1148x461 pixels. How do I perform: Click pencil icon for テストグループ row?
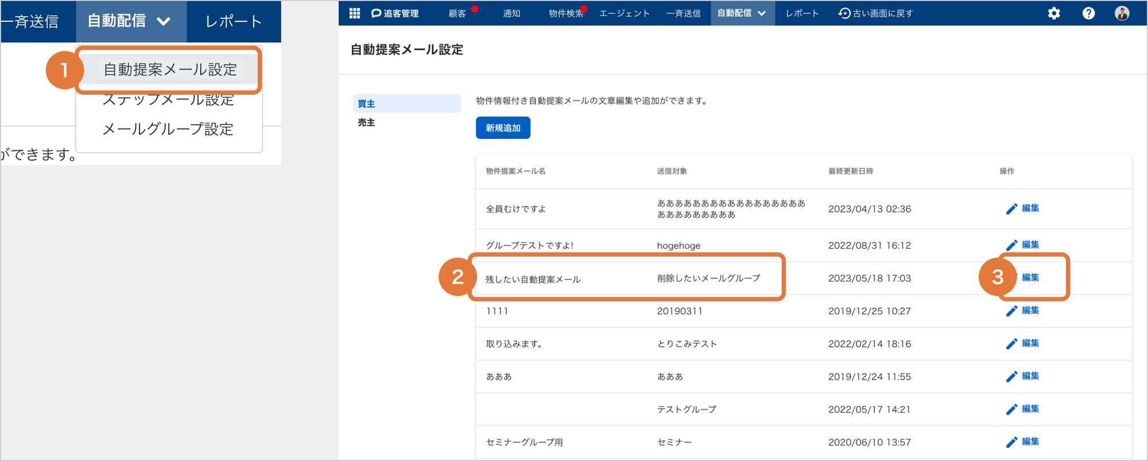pos(1011,409)
